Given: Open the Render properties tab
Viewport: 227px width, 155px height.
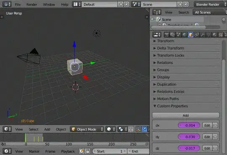Looking at the screenshot, I should tap(166, 35).
